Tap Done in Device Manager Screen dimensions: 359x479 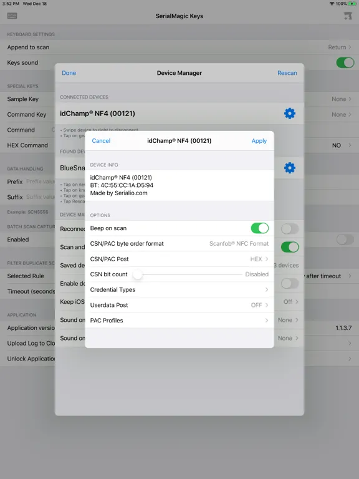69,73
